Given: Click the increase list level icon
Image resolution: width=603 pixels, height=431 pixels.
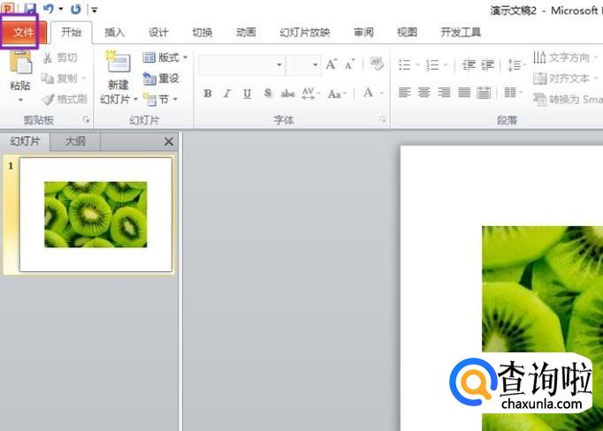Looking at the screenshot, I should [x=487, y=64].
